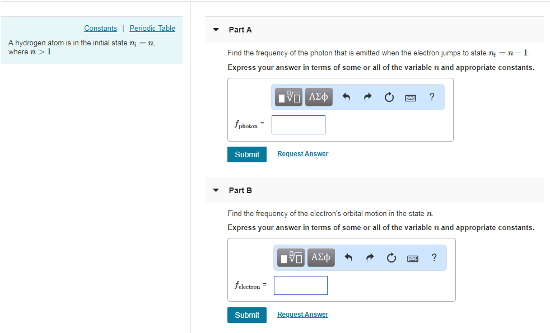550x333 pixels.
Task: Submit the Part B answer
Action: coord(246,315)
